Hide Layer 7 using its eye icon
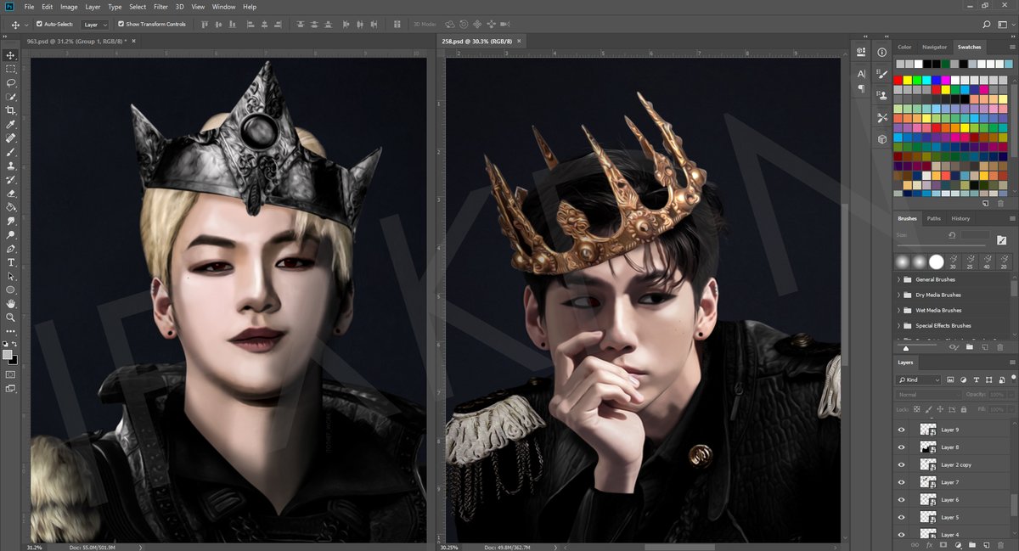Screen dimensions: 1019x551 point(902,481)
